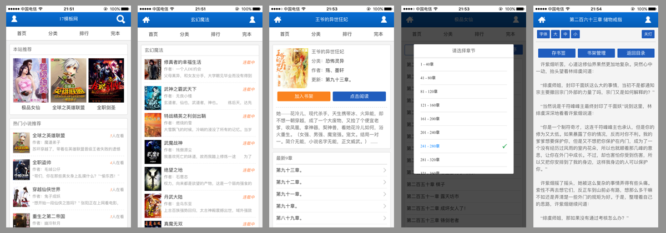666x233 pixels.
Task: Click 全球之英雄联盟 title in hot novels list
Action: 48,135
